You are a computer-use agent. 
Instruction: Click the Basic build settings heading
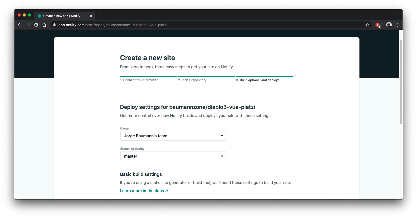coord(141,174)
